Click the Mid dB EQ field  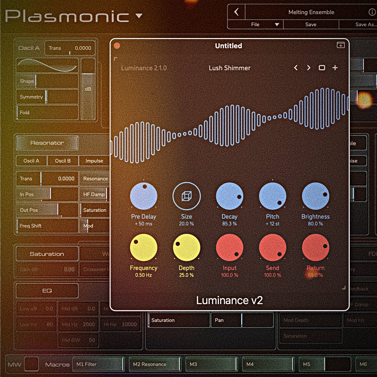pyautogui.click(x=78, y=309)
